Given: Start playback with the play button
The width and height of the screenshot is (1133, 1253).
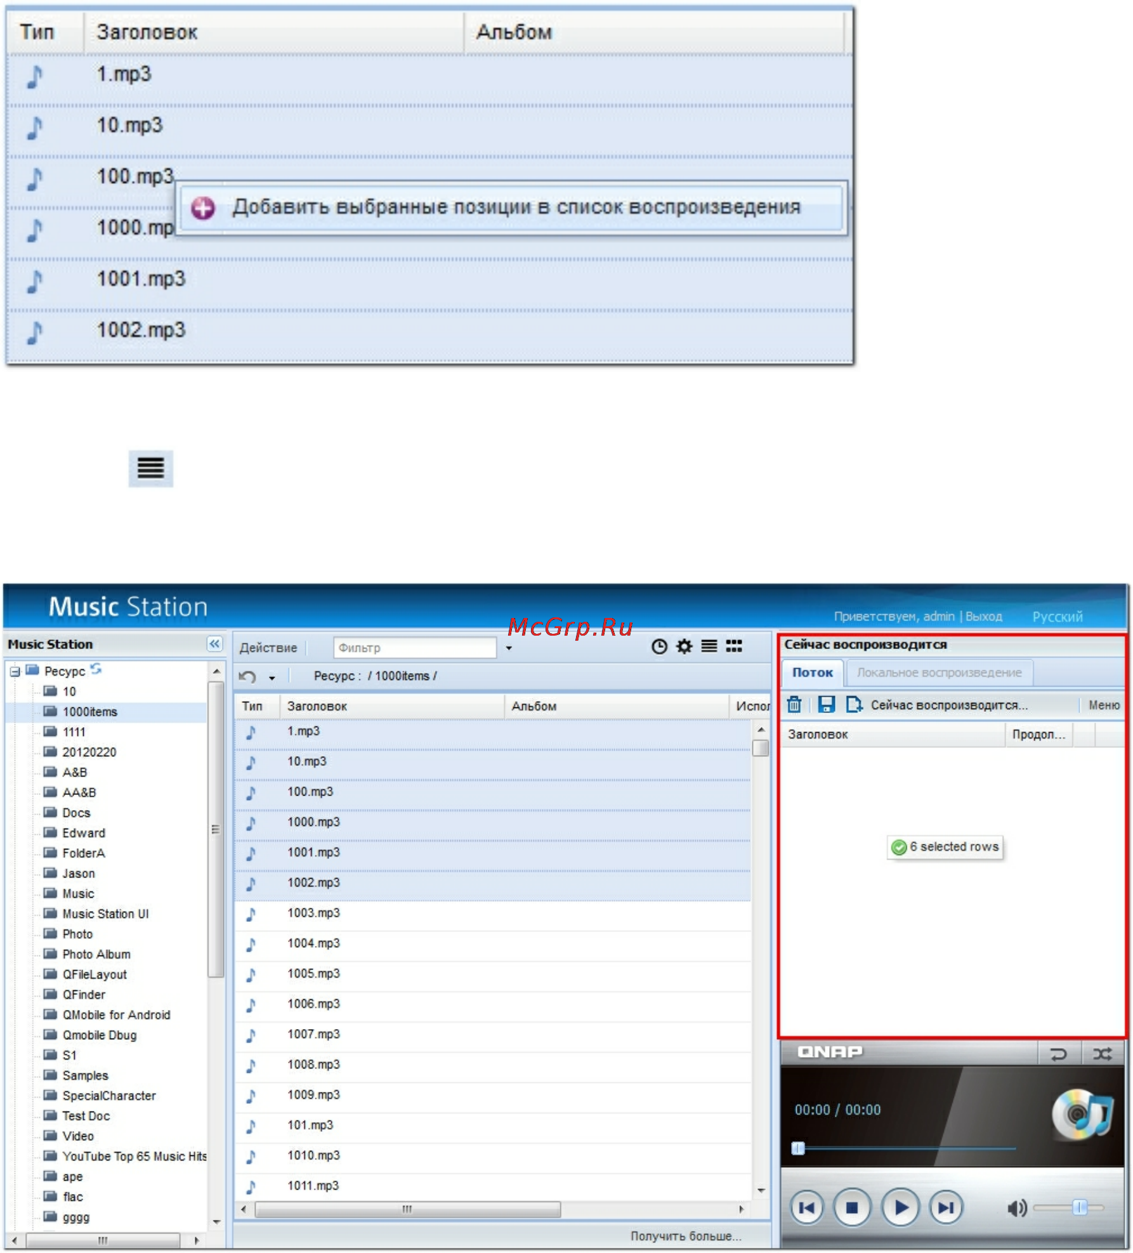Looking at the screenshot, I should [901, 1208].
